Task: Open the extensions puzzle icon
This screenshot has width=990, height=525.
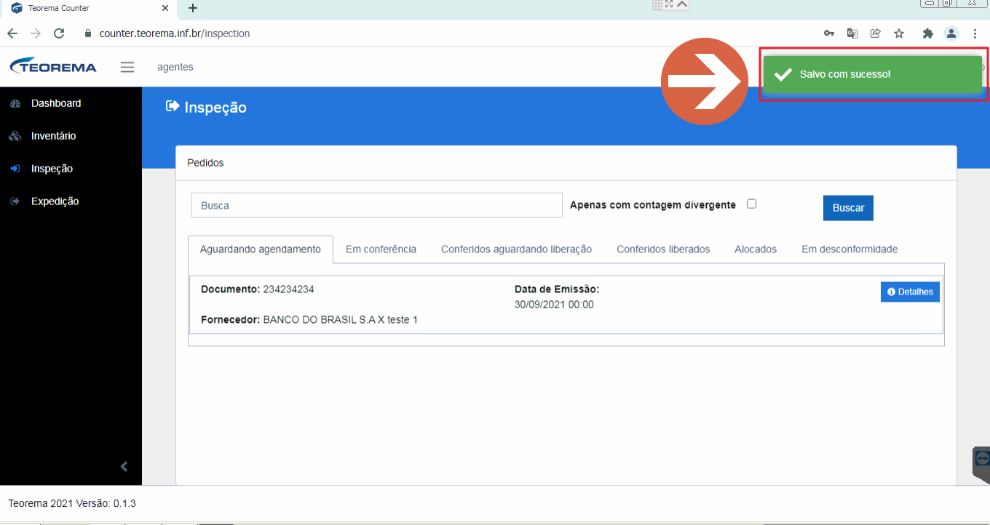Action: [927, 33]
